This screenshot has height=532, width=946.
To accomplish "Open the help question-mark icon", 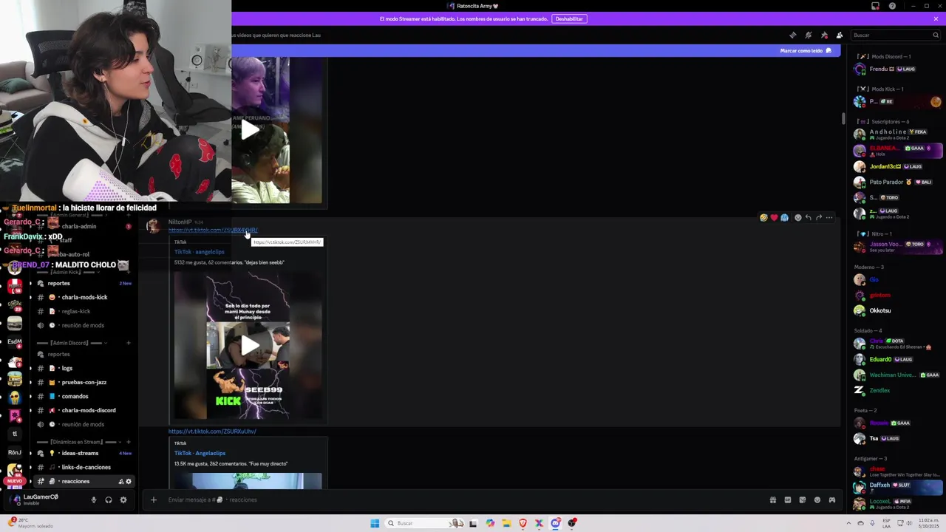I will 892,6.
